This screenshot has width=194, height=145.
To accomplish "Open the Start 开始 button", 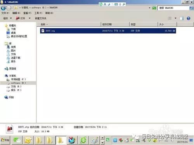I will [5, 140].
